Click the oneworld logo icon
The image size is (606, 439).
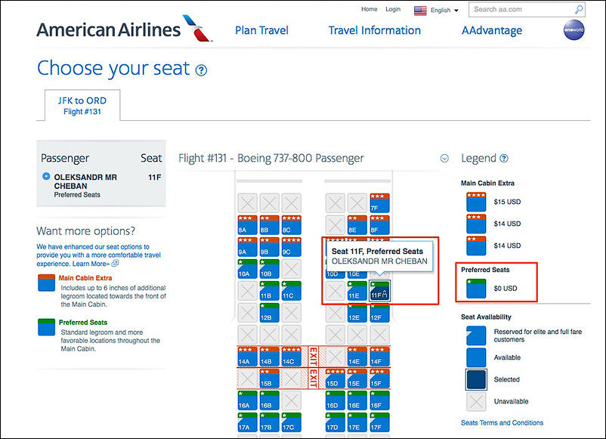pos(574,30)
